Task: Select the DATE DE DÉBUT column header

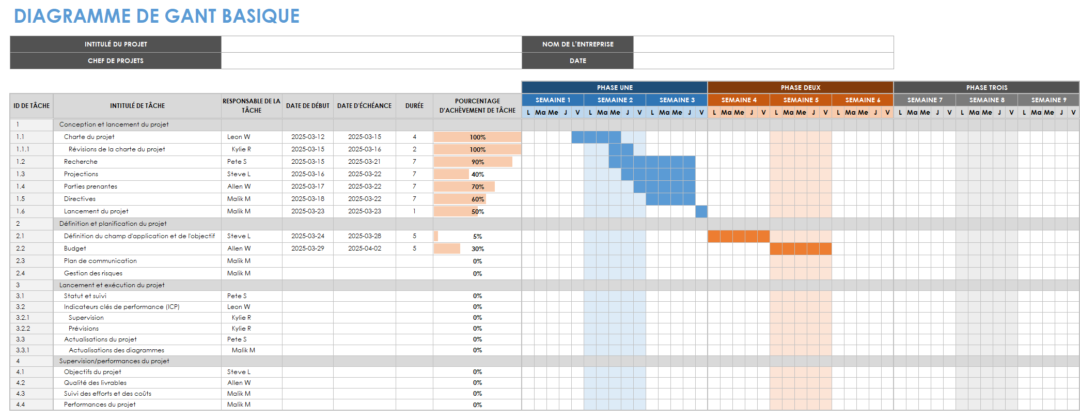Action: coord(308,106)
